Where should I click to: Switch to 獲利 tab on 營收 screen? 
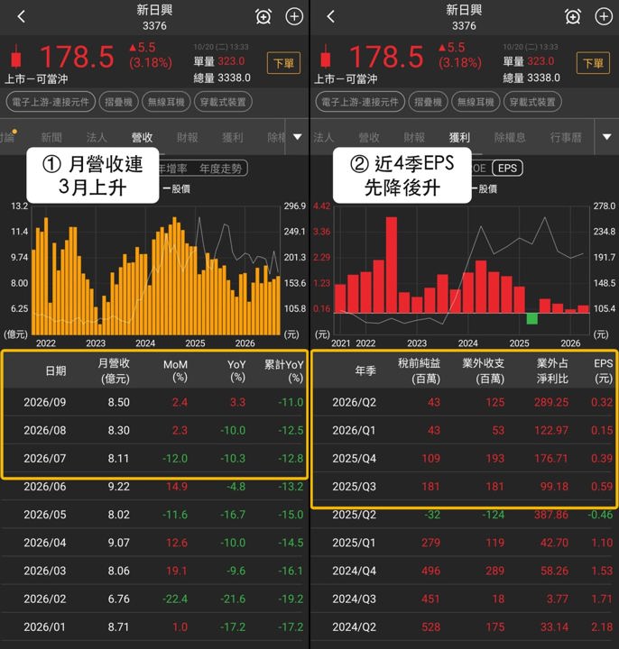(x=233, y=137)
